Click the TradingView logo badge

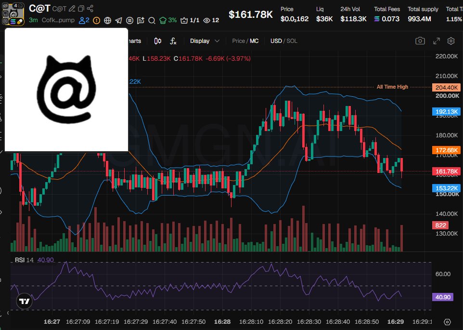pos(24,301)
